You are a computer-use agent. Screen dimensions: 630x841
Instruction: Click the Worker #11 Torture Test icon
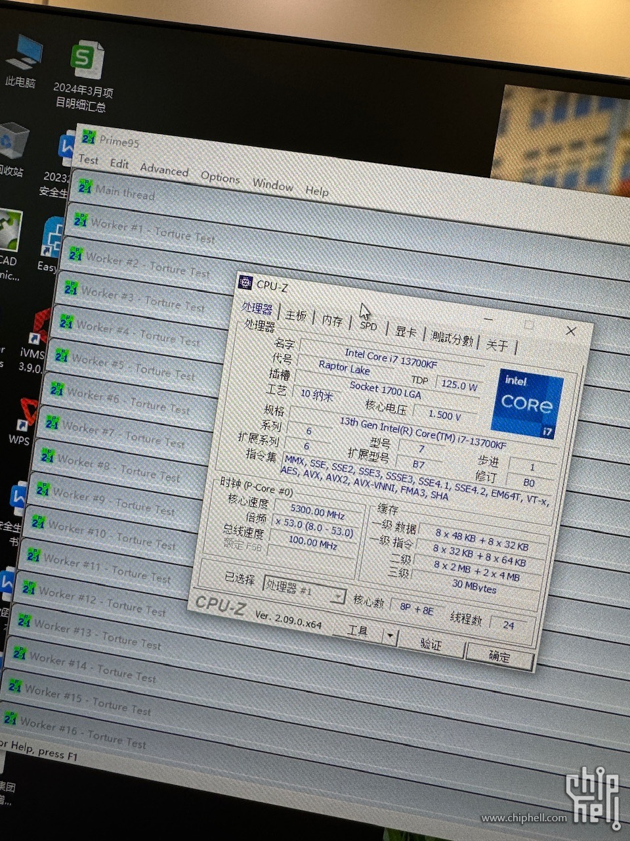[33, 556]
